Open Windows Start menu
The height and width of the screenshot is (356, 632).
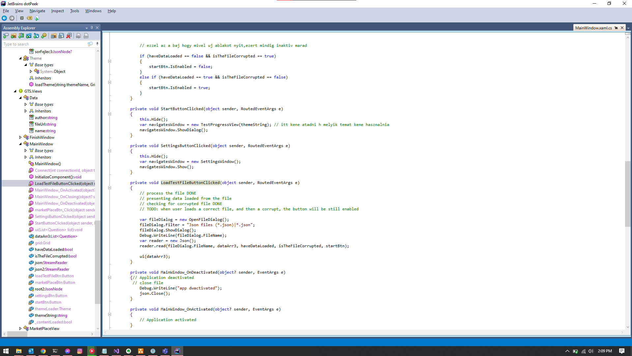tap(6, 351)
